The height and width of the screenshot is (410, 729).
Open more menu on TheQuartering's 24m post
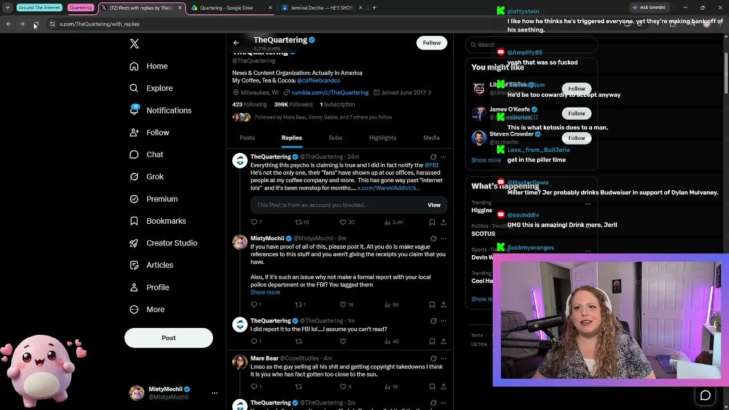[444, 157]
